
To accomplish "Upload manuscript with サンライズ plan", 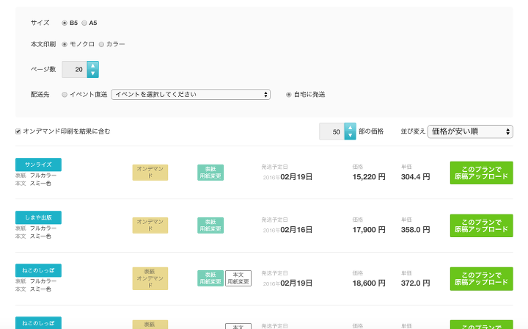I will [482, 173].
